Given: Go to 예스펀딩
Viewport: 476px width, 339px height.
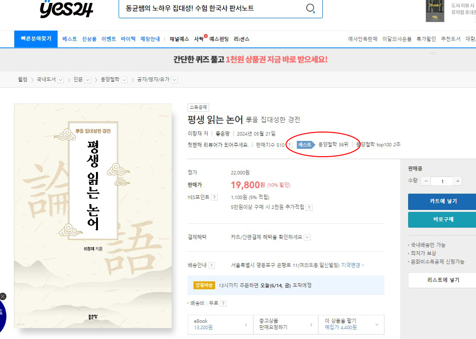Looking at the screenshot, I should point(219,39).
